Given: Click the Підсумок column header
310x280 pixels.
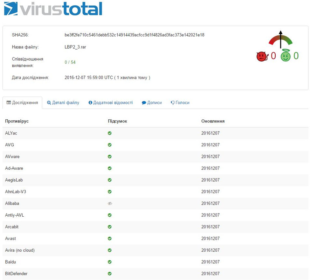Looking at the screenshot, I should [x=117, y=121].
